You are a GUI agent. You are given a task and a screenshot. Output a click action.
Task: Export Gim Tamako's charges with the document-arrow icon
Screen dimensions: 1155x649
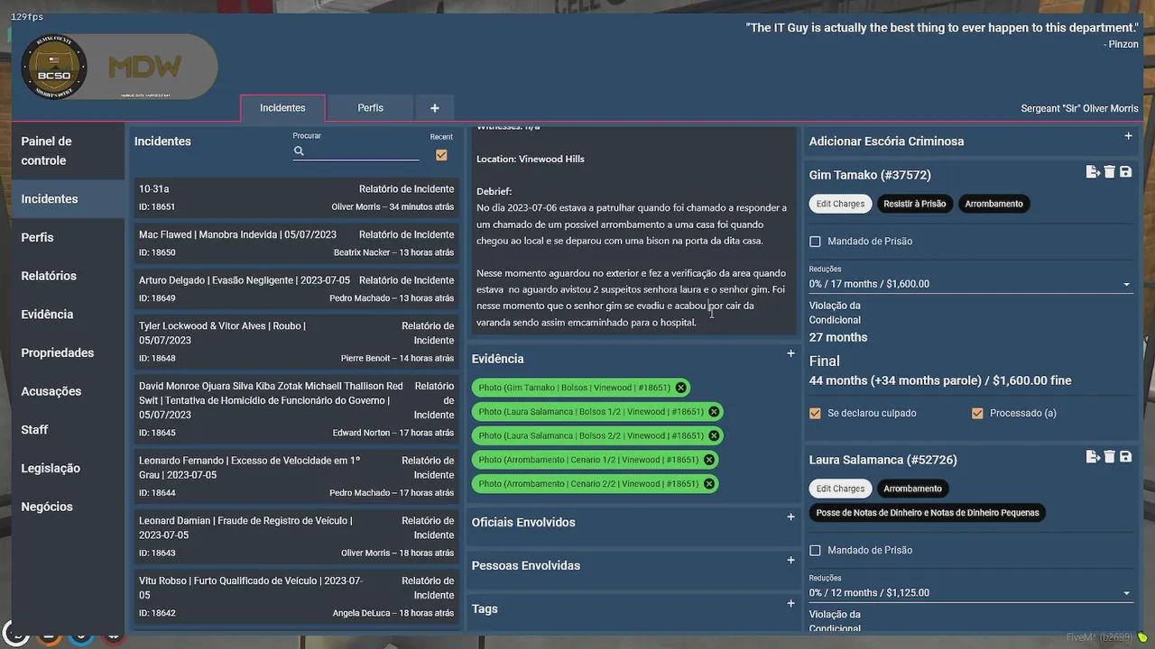1093,172
